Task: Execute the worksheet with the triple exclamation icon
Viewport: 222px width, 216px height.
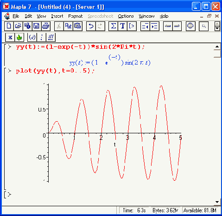Action: coord(51,37)
